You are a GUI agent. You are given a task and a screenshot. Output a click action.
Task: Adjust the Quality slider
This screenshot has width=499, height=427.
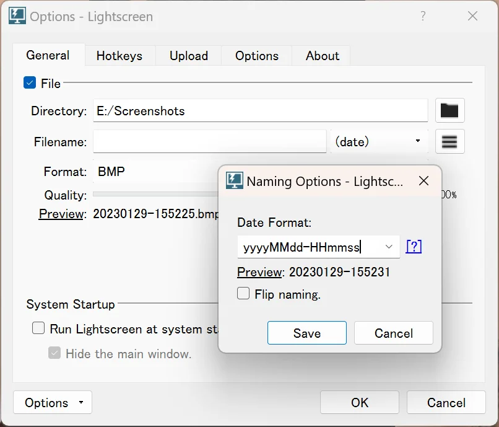pos(156,194)
